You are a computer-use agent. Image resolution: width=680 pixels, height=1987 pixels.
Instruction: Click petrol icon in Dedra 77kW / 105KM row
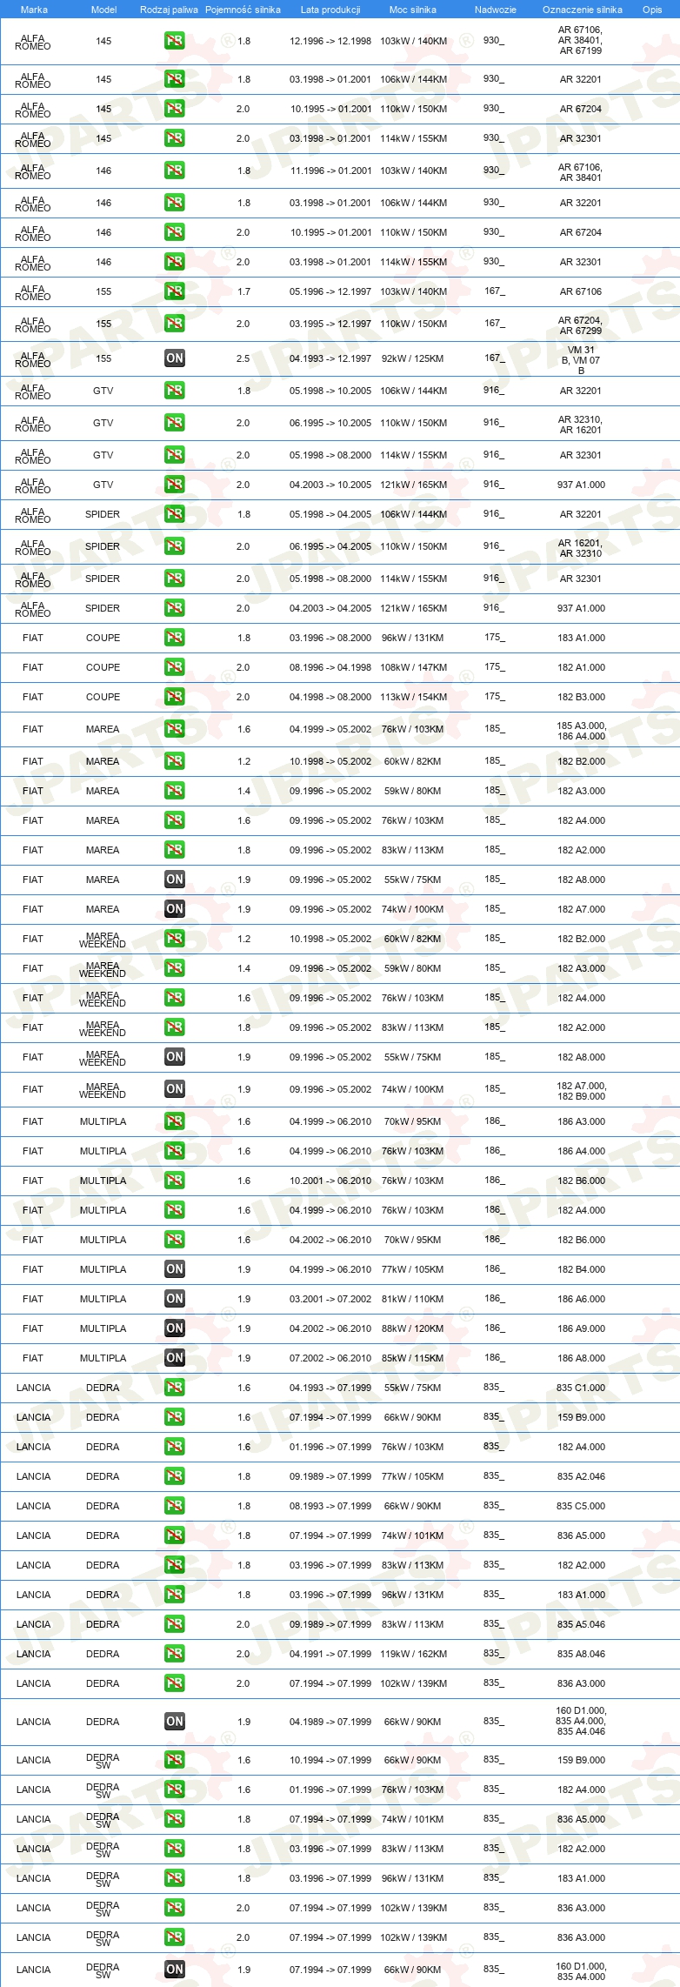pos(175,1476)
